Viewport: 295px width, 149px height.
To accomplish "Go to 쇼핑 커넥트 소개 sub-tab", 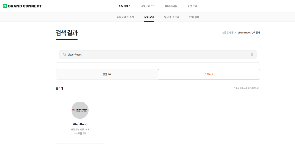I will pos(125,17).
